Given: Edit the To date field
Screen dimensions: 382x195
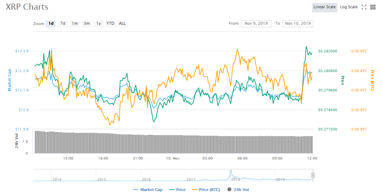Looking at the screenshot, I should click(x=298, y=24).
